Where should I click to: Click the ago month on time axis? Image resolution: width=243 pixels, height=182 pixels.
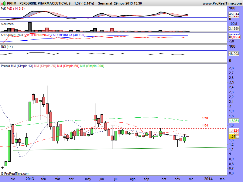click(x=133, y=179)
